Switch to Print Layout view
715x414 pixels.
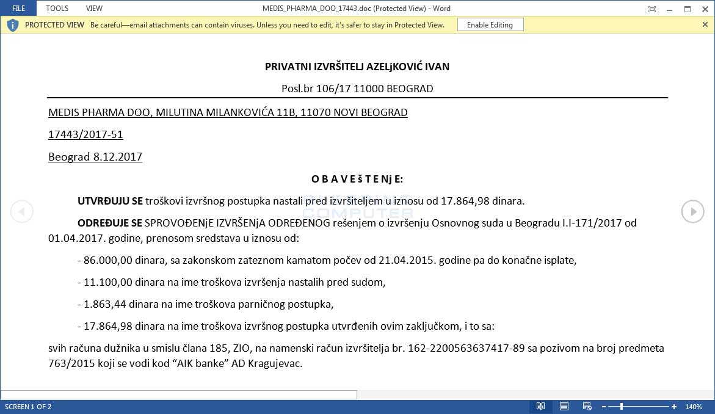564,405
